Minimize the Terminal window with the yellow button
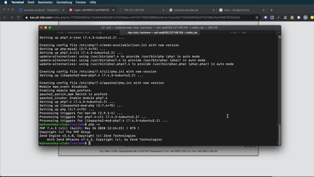The width and height of the screenshot is (314, 177). coord(46,28)
